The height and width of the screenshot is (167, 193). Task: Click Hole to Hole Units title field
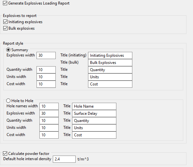click(x=94, y=128)
